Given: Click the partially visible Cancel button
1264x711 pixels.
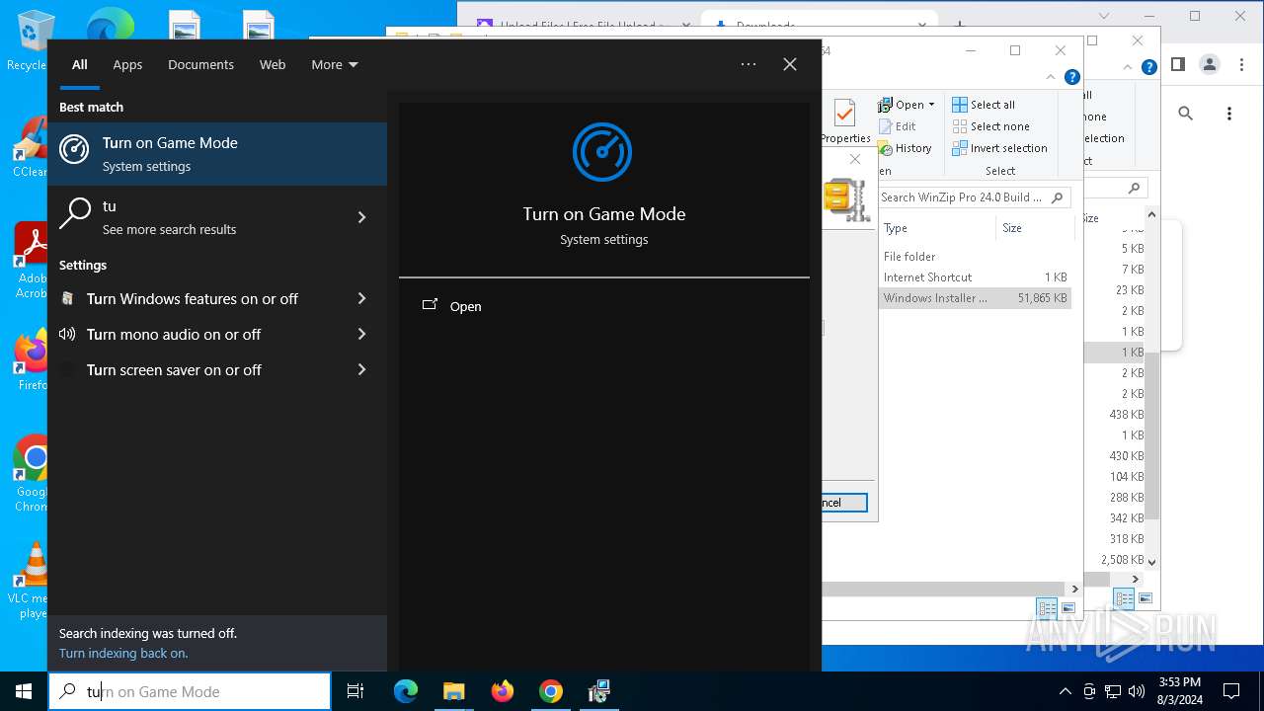Looking at the screenshot, I should click(x=844, y=503).
